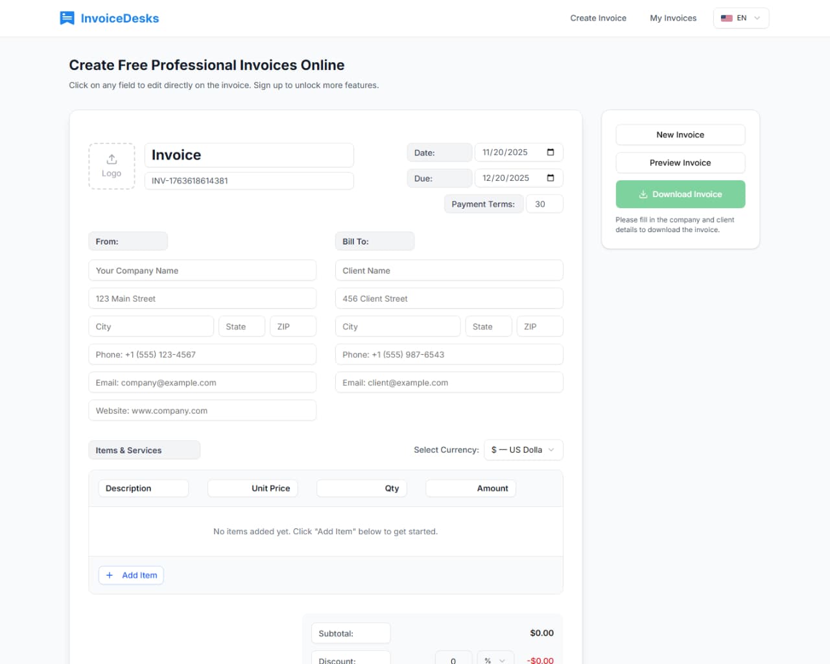This screenshot has width=830, height=664.
Task: Click the Discount value field showing 0
Action: [x=453, y=659]
